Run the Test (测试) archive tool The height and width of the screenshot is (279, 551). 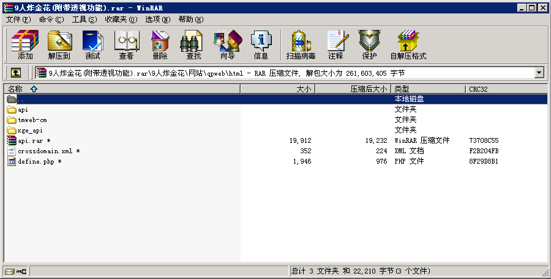tap(92, 45)
